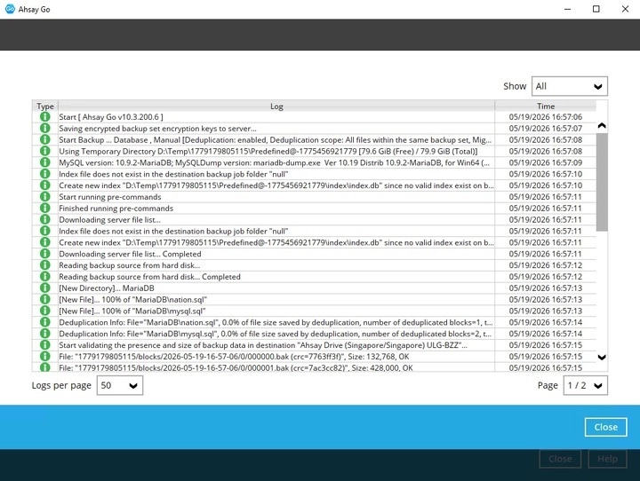
Task: Click info icon on Start validating the presence row
Action: click(45, 345)
